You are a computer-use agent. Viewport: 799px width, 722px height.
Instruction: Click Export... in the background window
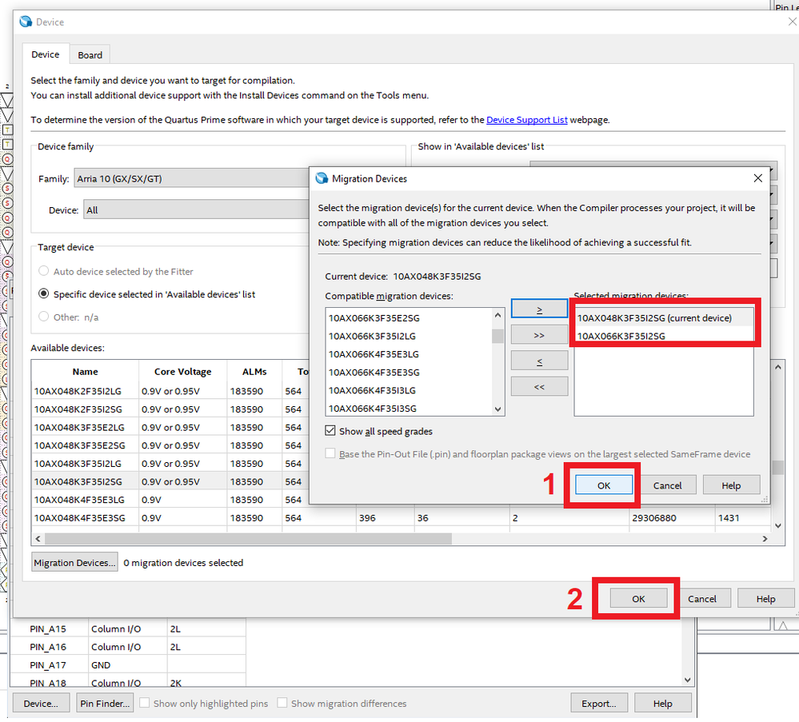pos(599,703)
